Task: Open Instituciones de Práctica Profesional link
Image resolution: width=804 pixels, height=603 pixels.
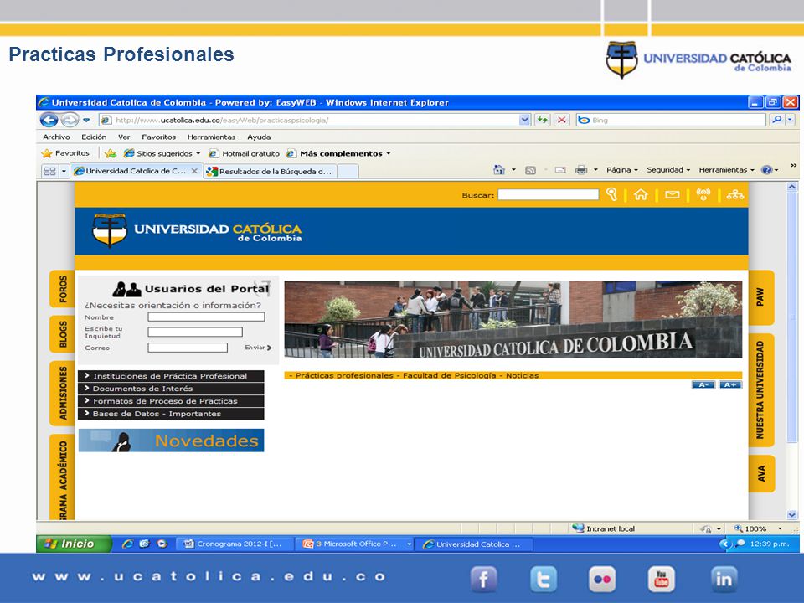Action: (x=171, y=376)
